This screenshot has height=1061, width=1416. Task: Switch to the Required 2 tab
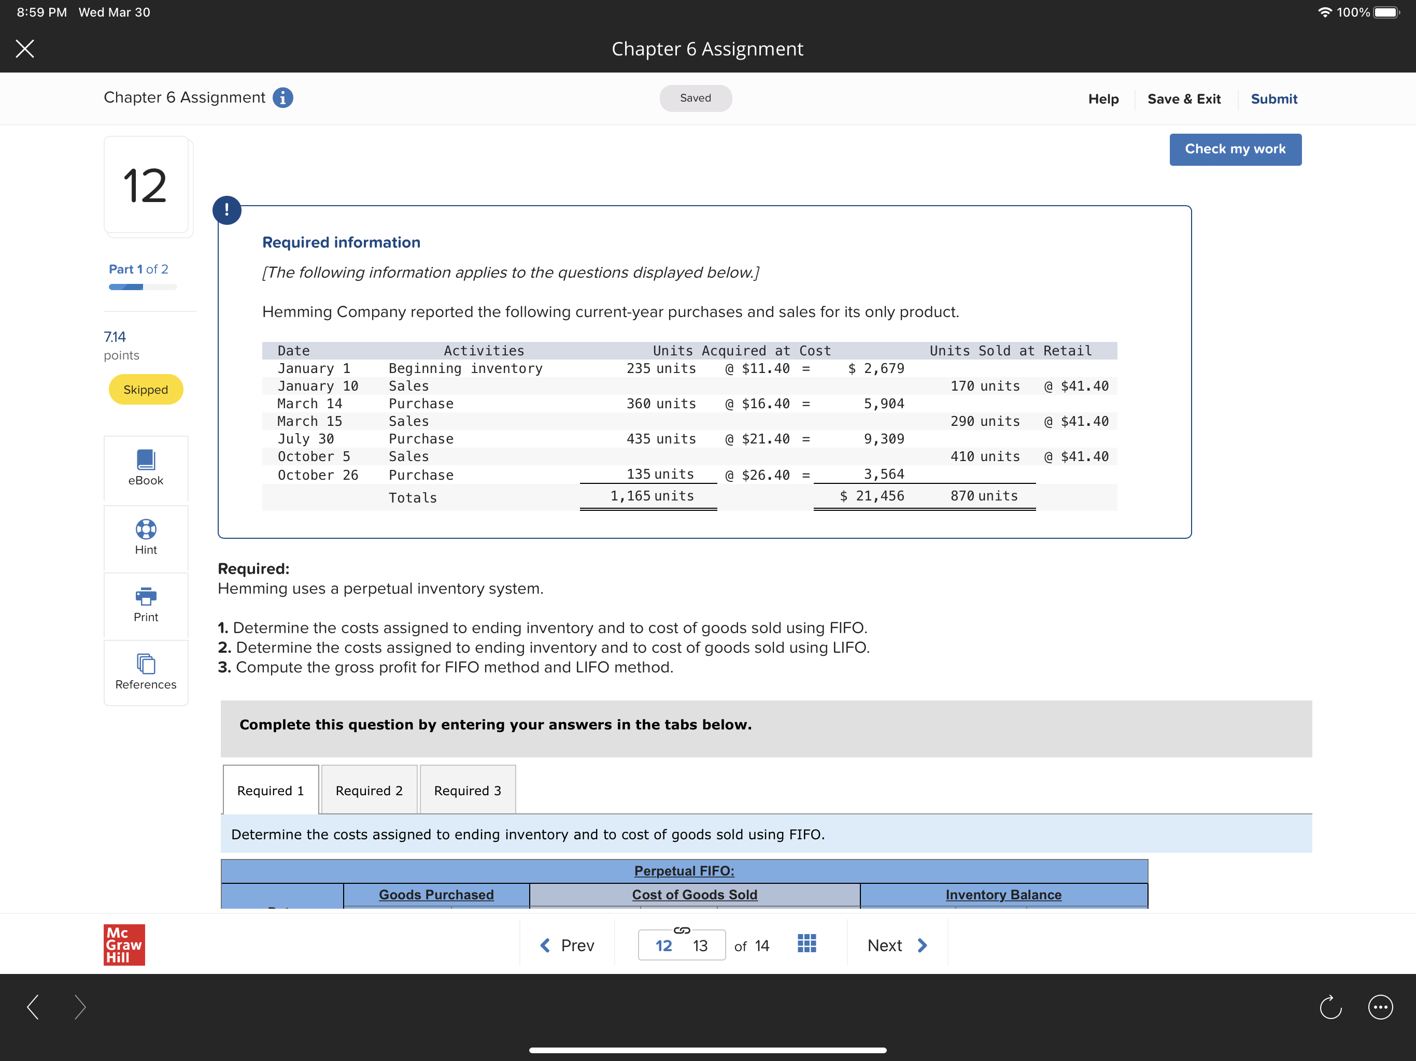click(x=369, y=791)
